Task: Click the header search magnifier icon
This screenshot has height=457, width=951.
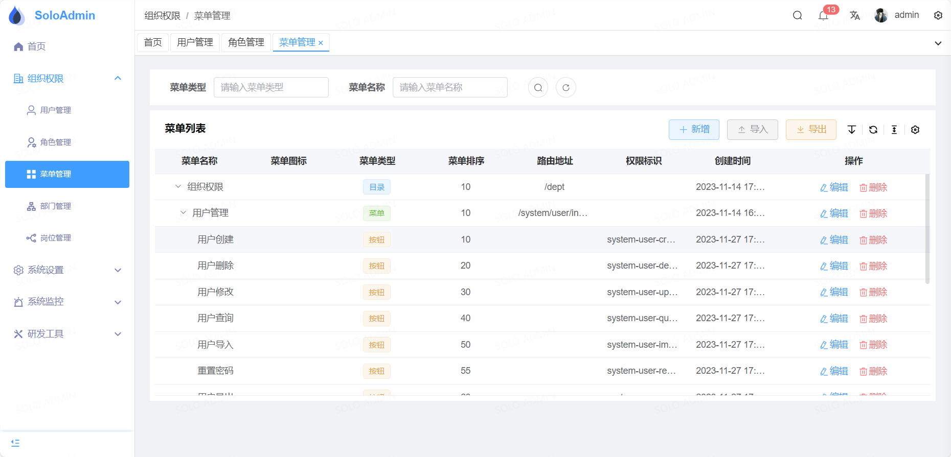Action: coord(797,15)
